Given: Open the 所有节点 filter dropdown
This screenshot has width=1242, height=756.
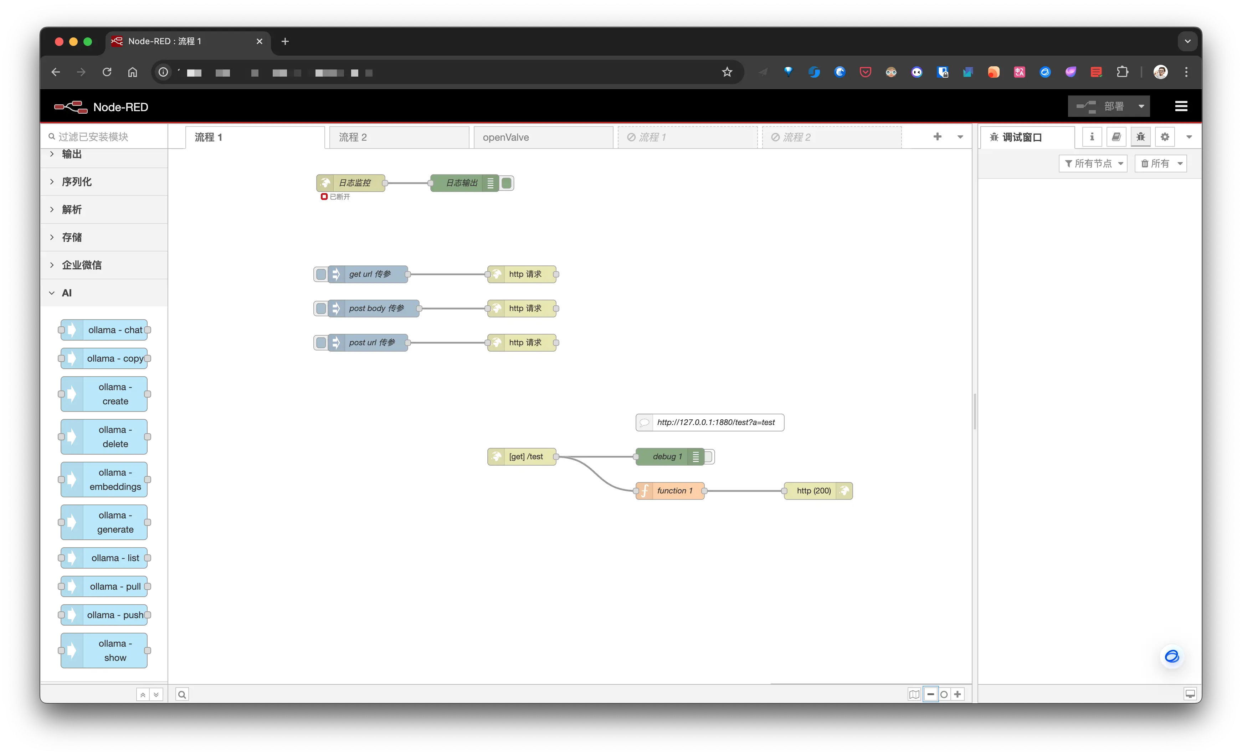Looking at the screenshot, I should pos(1093,163).
